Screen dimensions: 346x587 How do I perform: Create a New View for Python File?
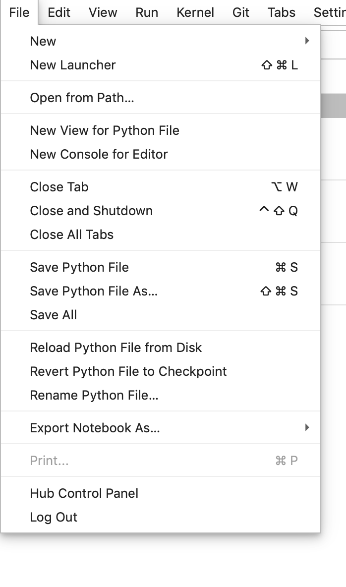(105, 130)
